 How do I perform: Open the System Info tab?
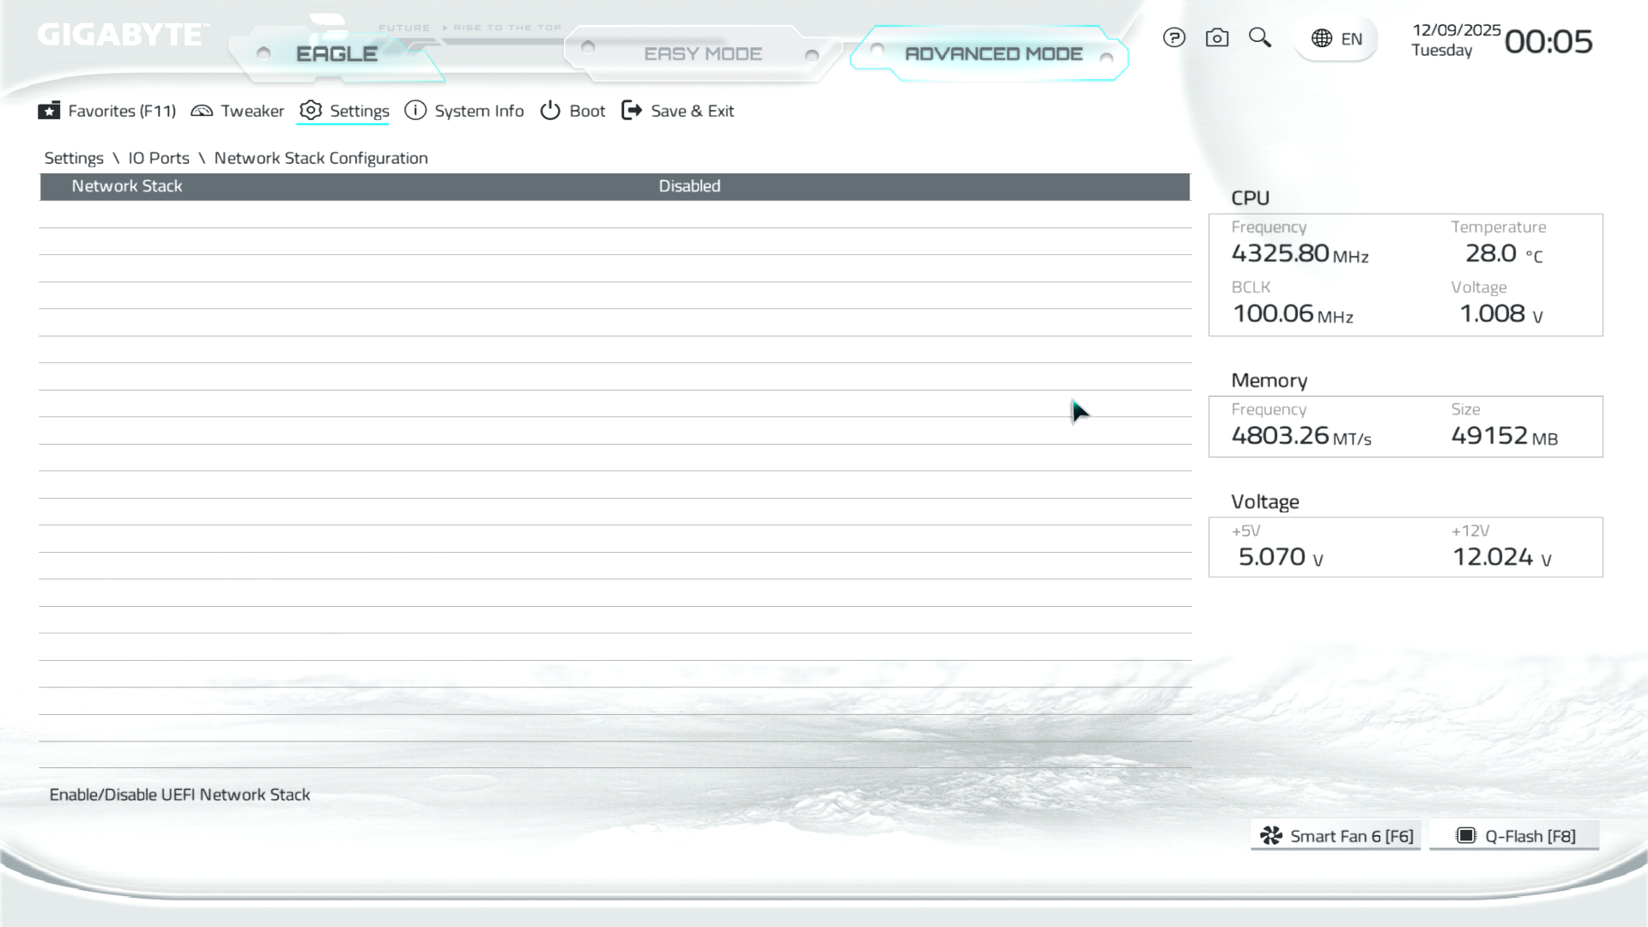click(x=478, y=111)
